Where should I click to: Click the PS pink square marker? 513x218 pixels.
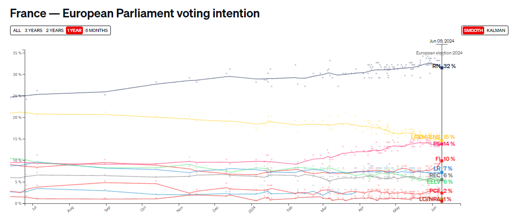(442, 144)
